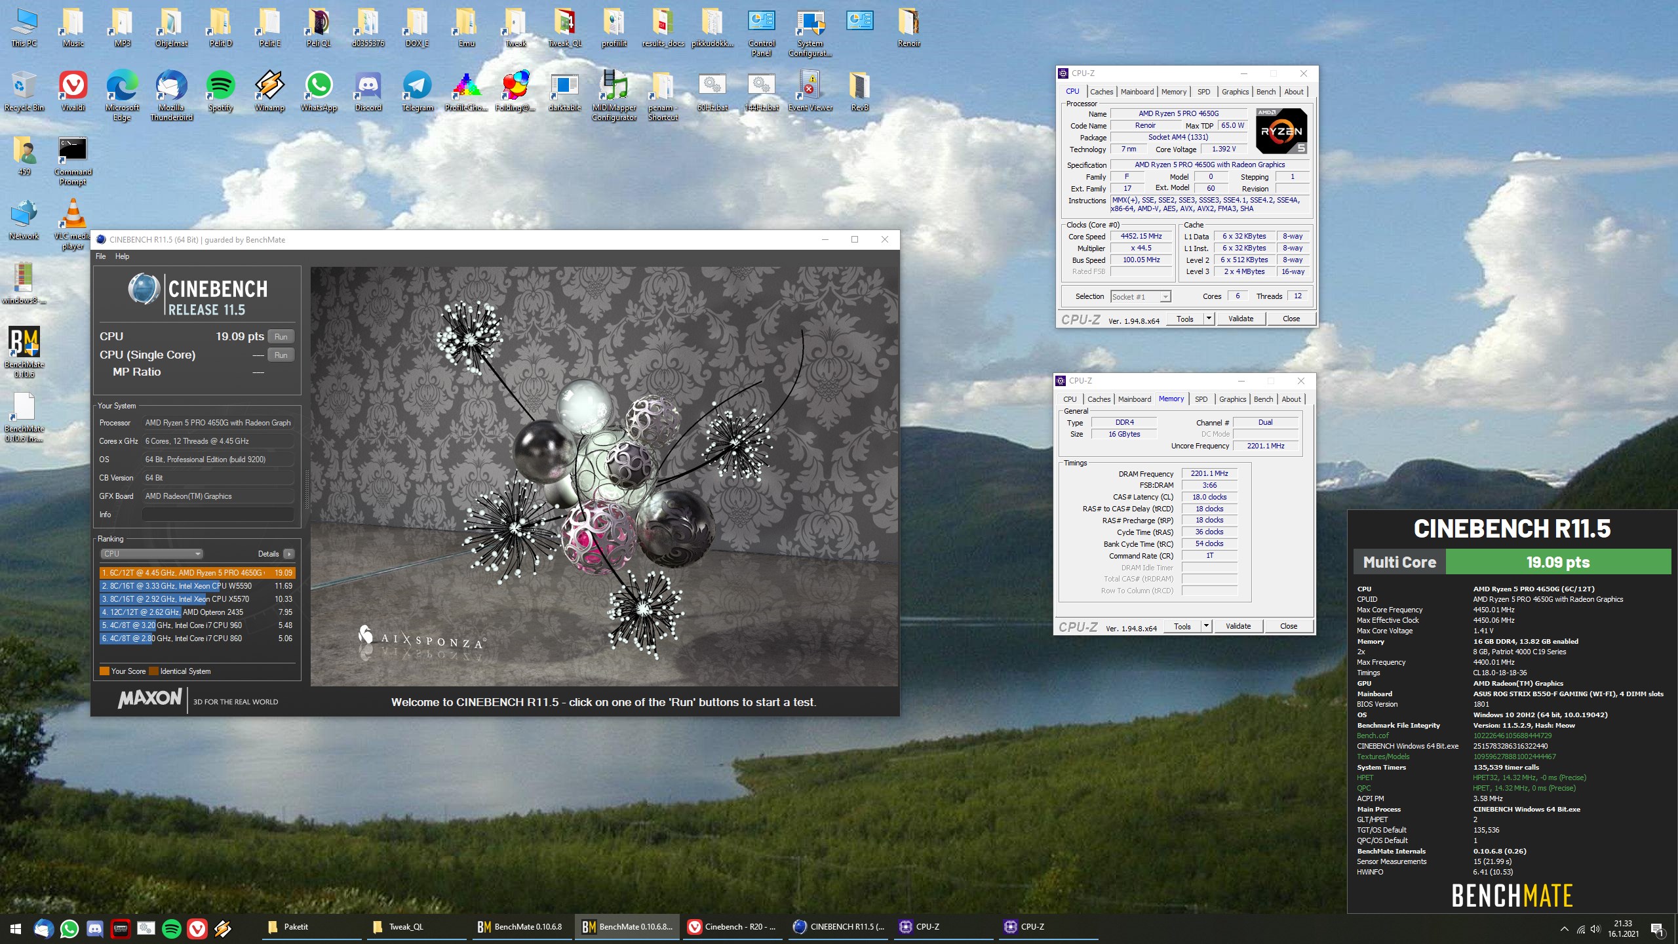Select ranking row Intel Xeon CPU W5590

click(x=197, y=586)
